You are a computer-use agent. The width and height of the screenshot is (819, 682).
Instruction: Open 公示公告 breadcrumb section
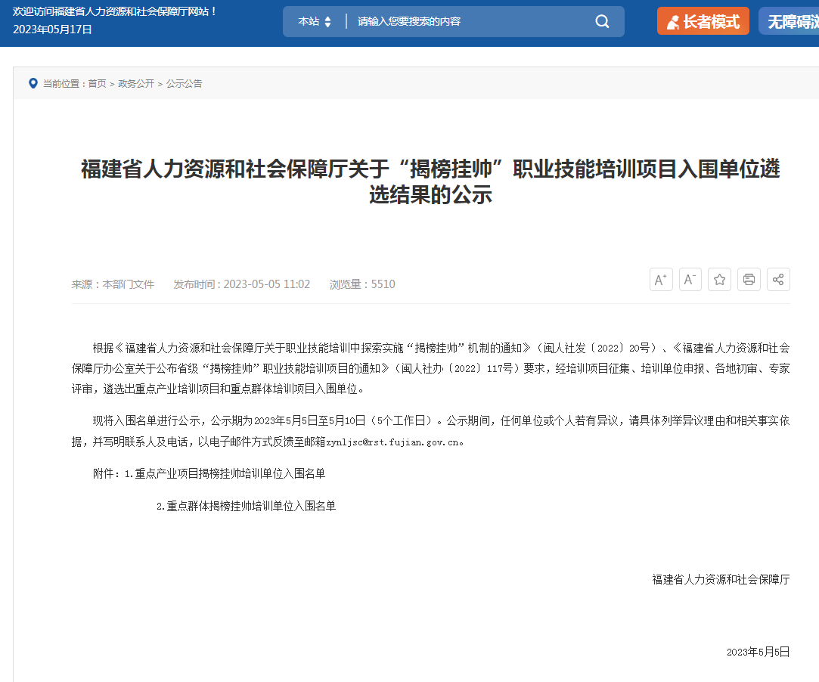(185, 83)
